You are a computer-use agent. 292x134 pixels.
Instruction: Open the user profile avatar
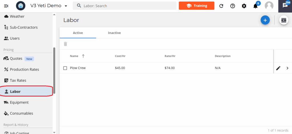[x=269, y=6]
